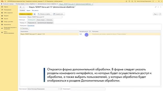Switch to Дополнительные отчеты и обработки tab
Screen dimensions: 163x91
(47, 4)
